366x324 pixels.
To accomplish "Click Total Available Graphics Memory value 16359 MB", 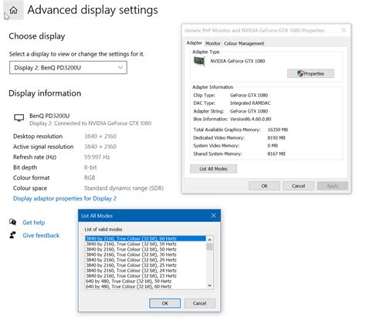I will [278, 130].
